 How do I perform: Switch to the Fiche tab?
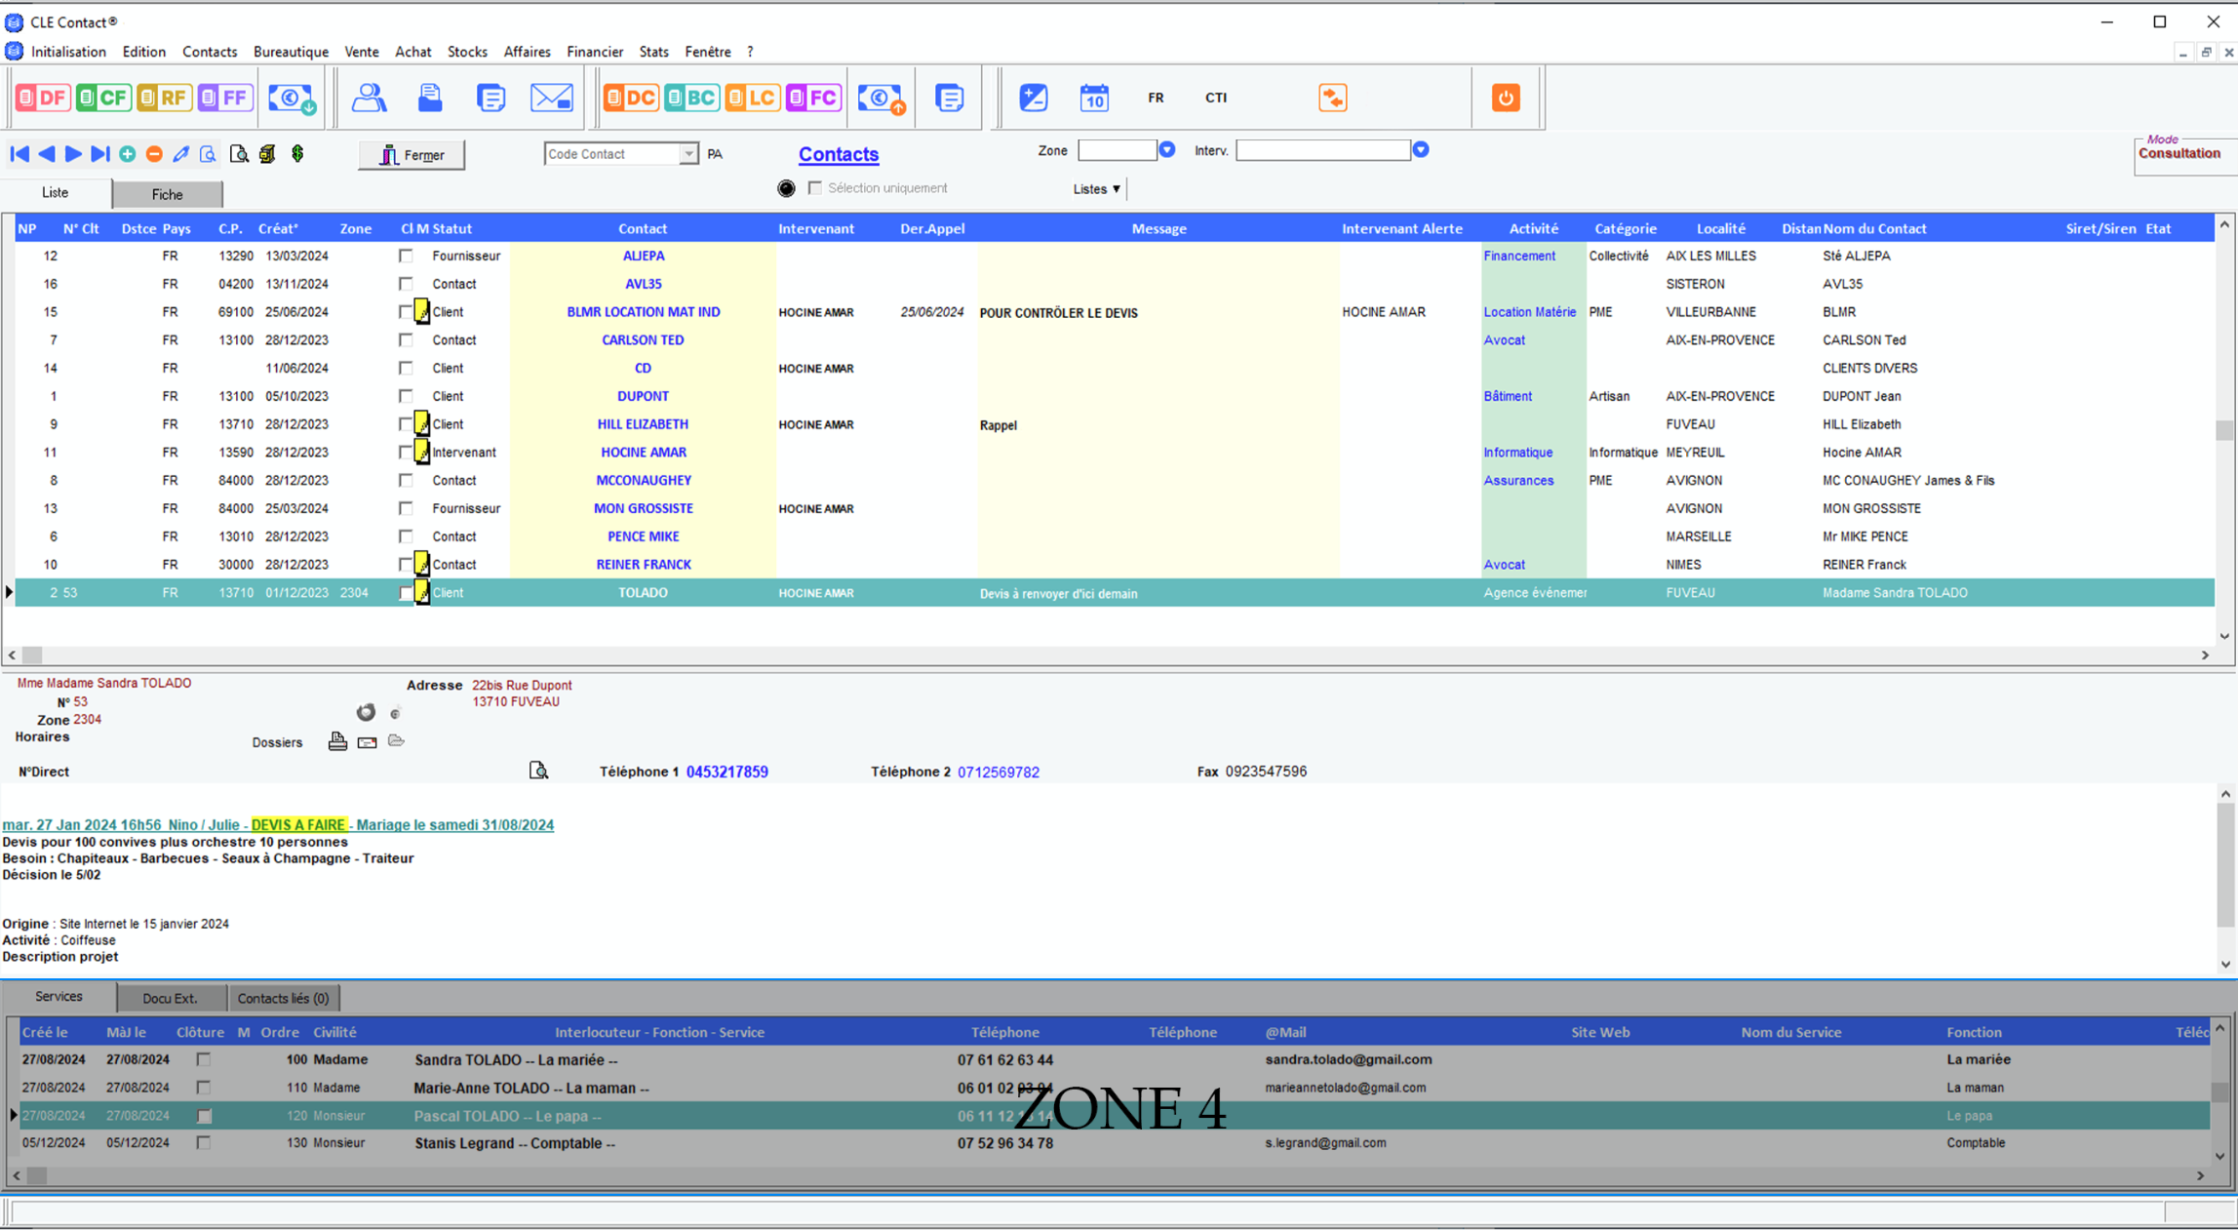pos(168,194)
